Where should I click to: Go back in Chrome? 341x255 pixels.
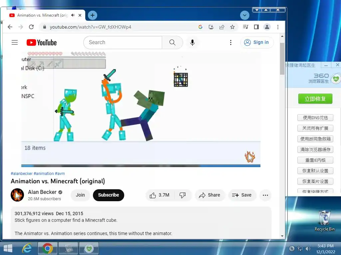click(x=10, y=27)
